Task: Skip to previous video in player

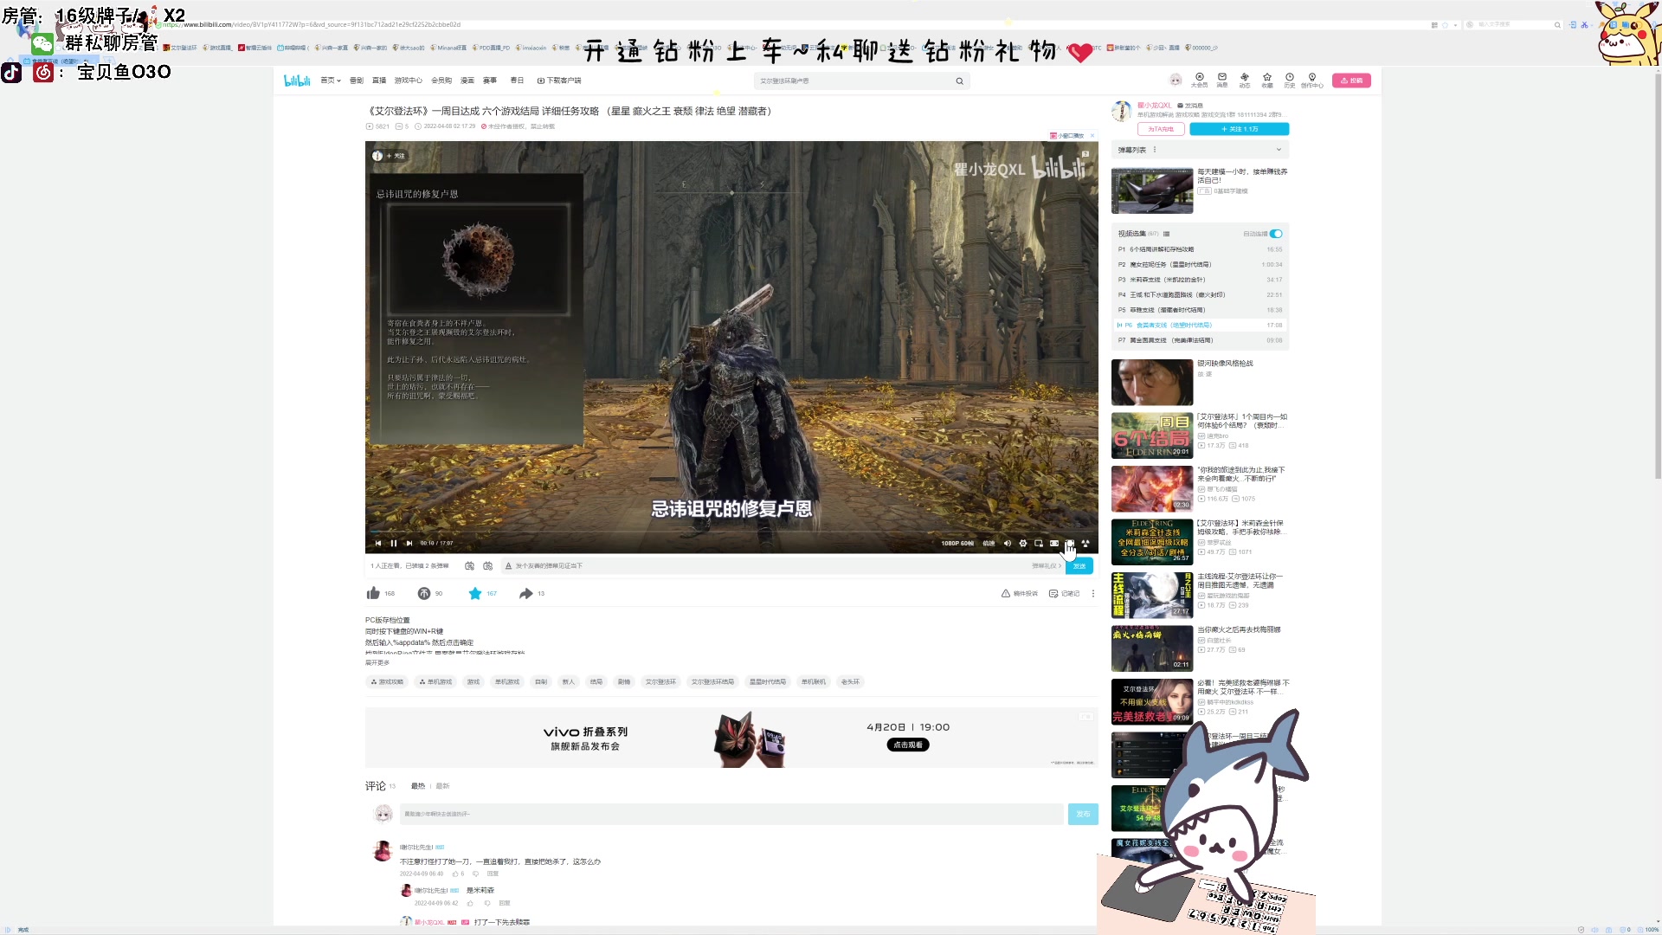Action: pos(378,544)
